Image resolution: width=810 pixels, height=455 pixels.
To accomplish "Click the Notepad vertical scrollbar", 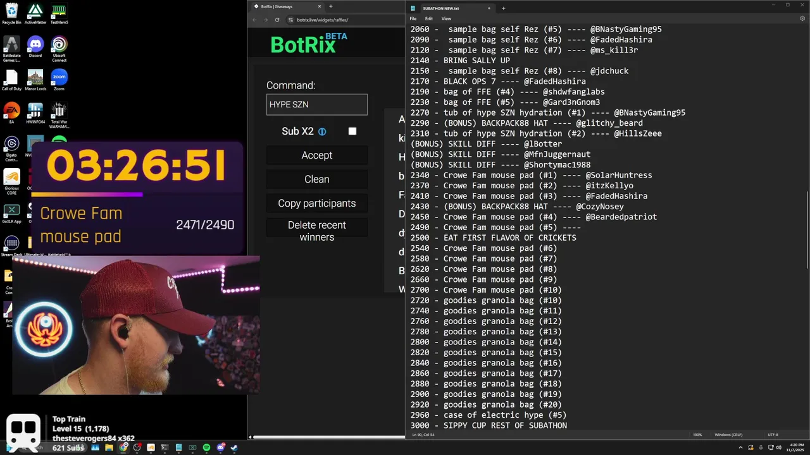I will pyautogui.click(x=806, y=231).
